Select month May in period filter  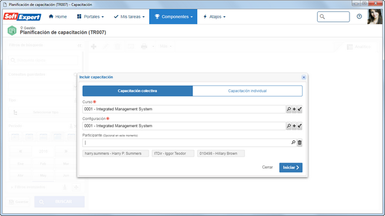click(x=43, y=175)
